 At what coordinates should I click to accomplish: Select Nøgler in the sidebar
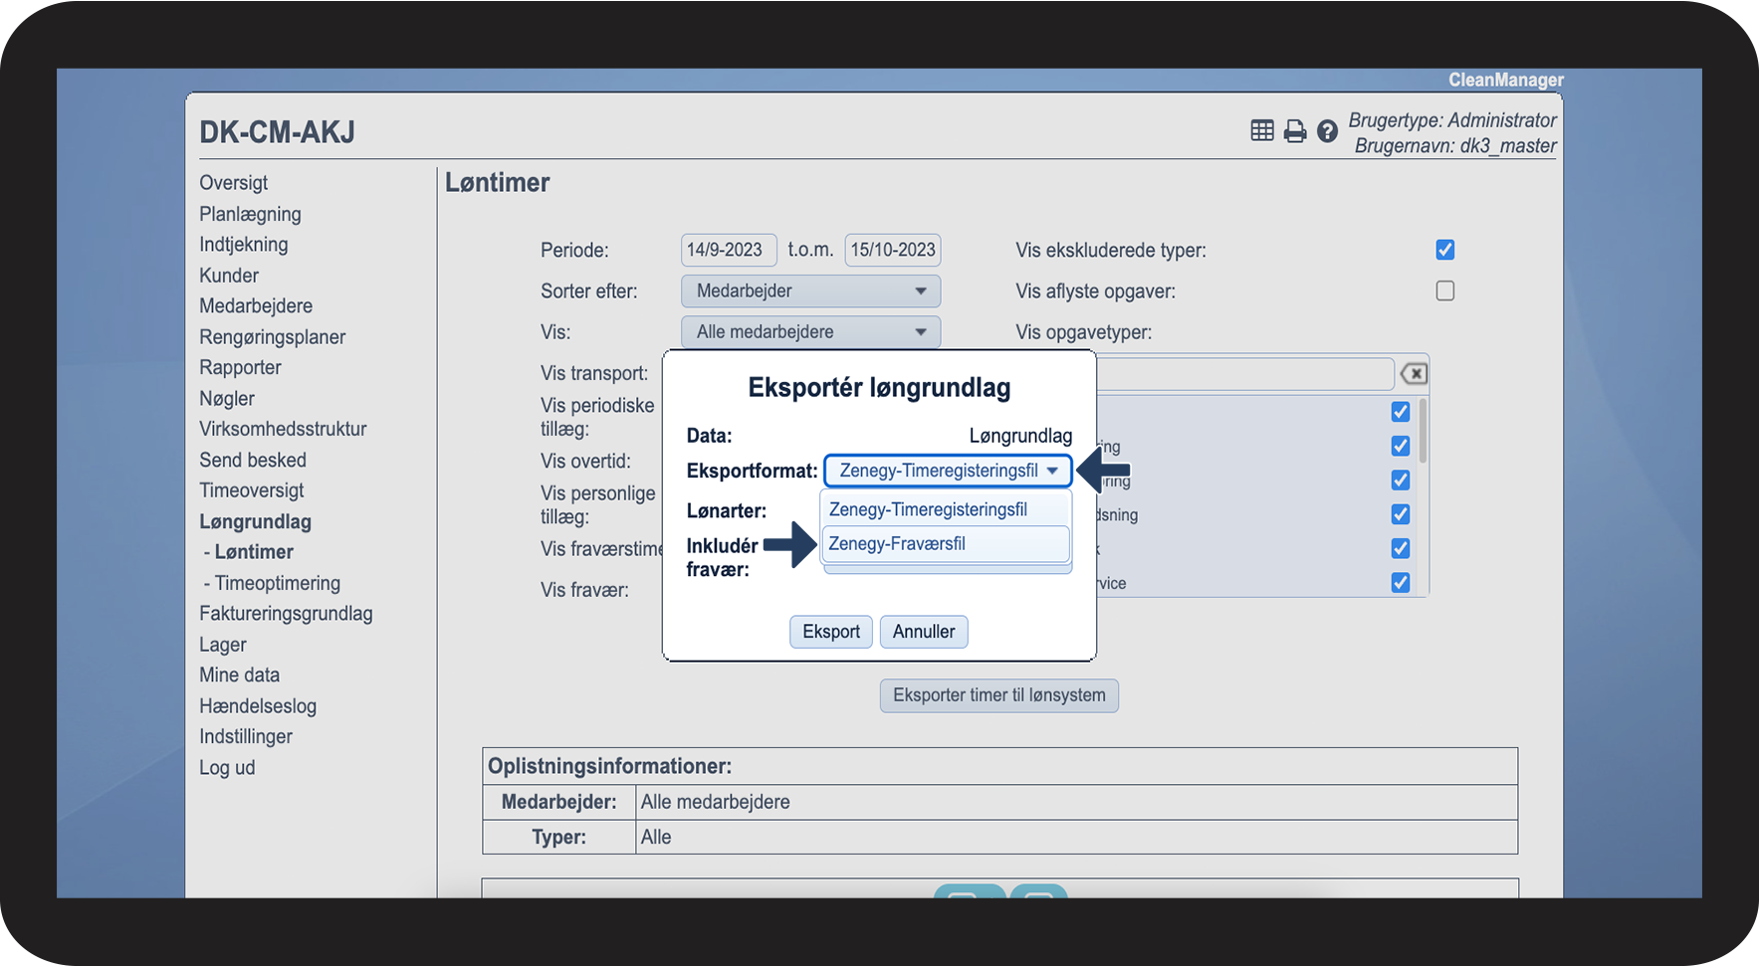(227, 399)
